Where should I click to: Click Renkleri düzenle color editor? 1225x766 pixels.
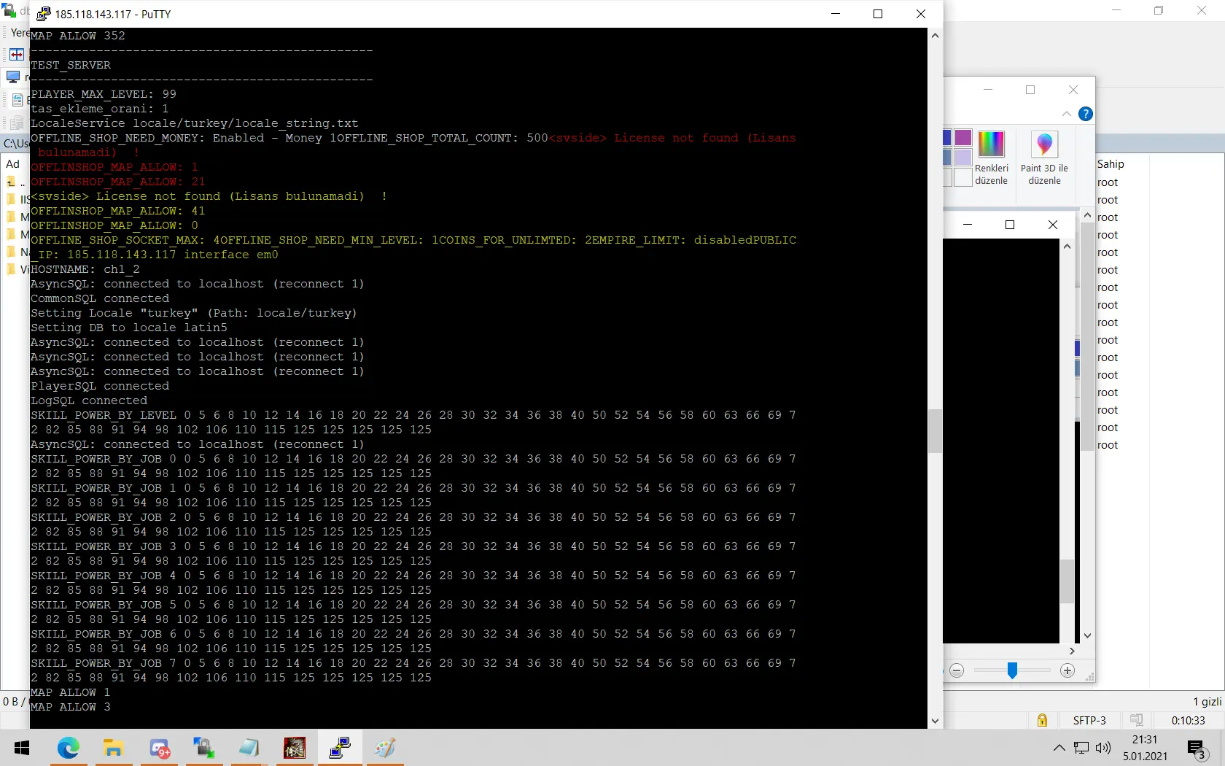[x=991, y=158]
